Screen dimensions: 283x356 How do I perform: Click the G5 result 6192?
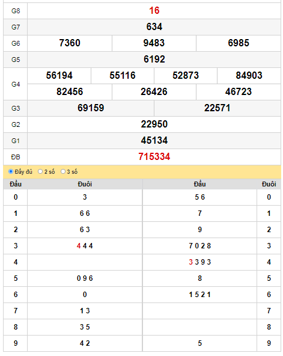coord(154,60)
